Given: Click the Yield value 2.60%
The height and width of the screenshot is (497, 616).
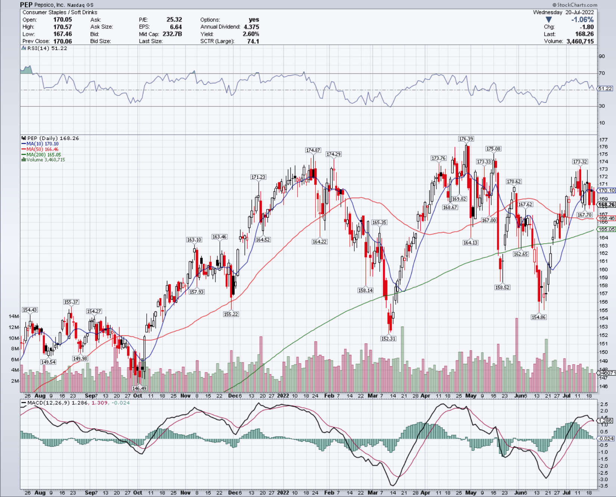Looking at the screenshot, I should click(251, 34).
